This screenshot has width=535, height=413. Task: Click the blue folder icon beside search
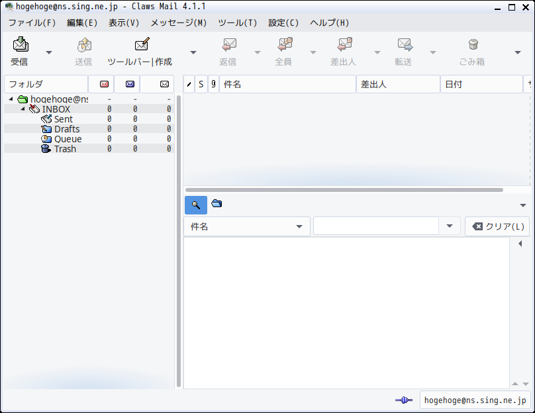pos(217,204)
